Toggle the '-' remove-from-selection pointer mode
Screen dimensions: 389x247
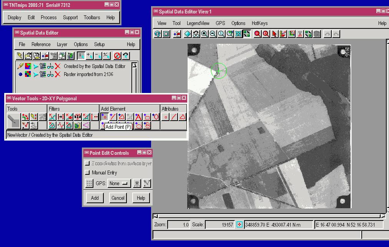(x=98, y=56)
